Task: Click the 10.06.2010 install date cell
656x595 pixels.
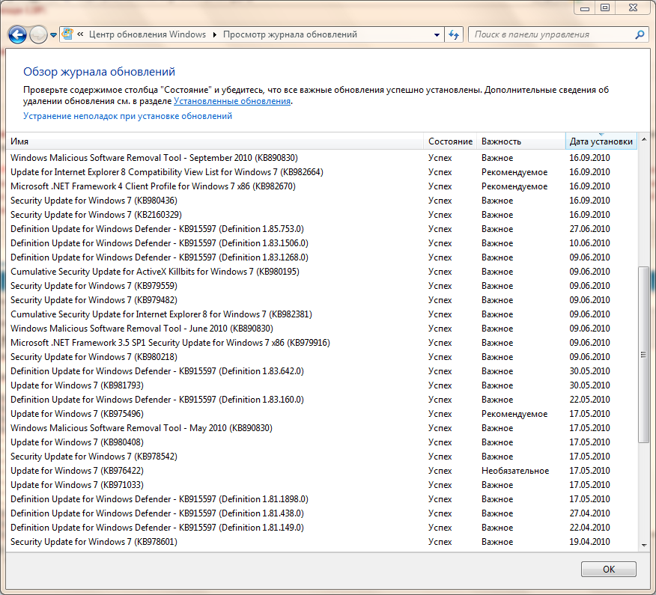Action: (x=589, y=243)
